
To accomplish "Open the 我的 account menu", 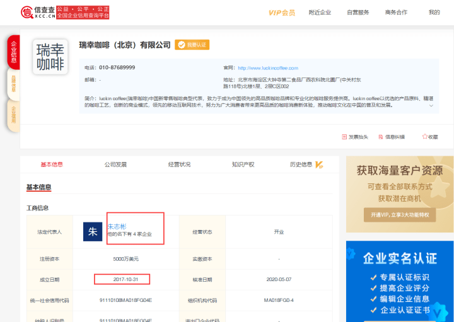I will coord(434,12).
